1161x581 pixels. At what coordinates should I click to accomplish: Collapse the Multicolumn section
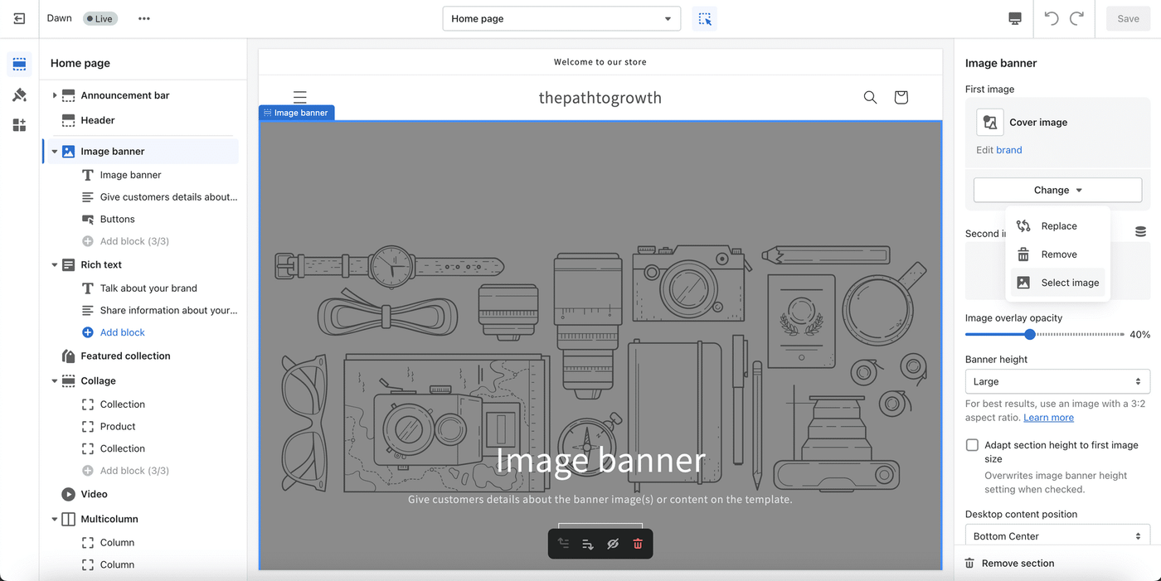[55, 520]
